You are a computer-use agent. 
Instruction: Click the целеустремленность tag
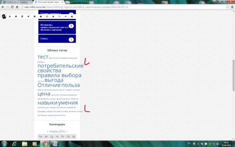[x=56, y=115]
